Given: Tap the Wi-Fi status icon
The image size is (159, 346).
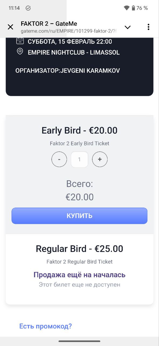Looking at the screenshot, I should [127, 8].
